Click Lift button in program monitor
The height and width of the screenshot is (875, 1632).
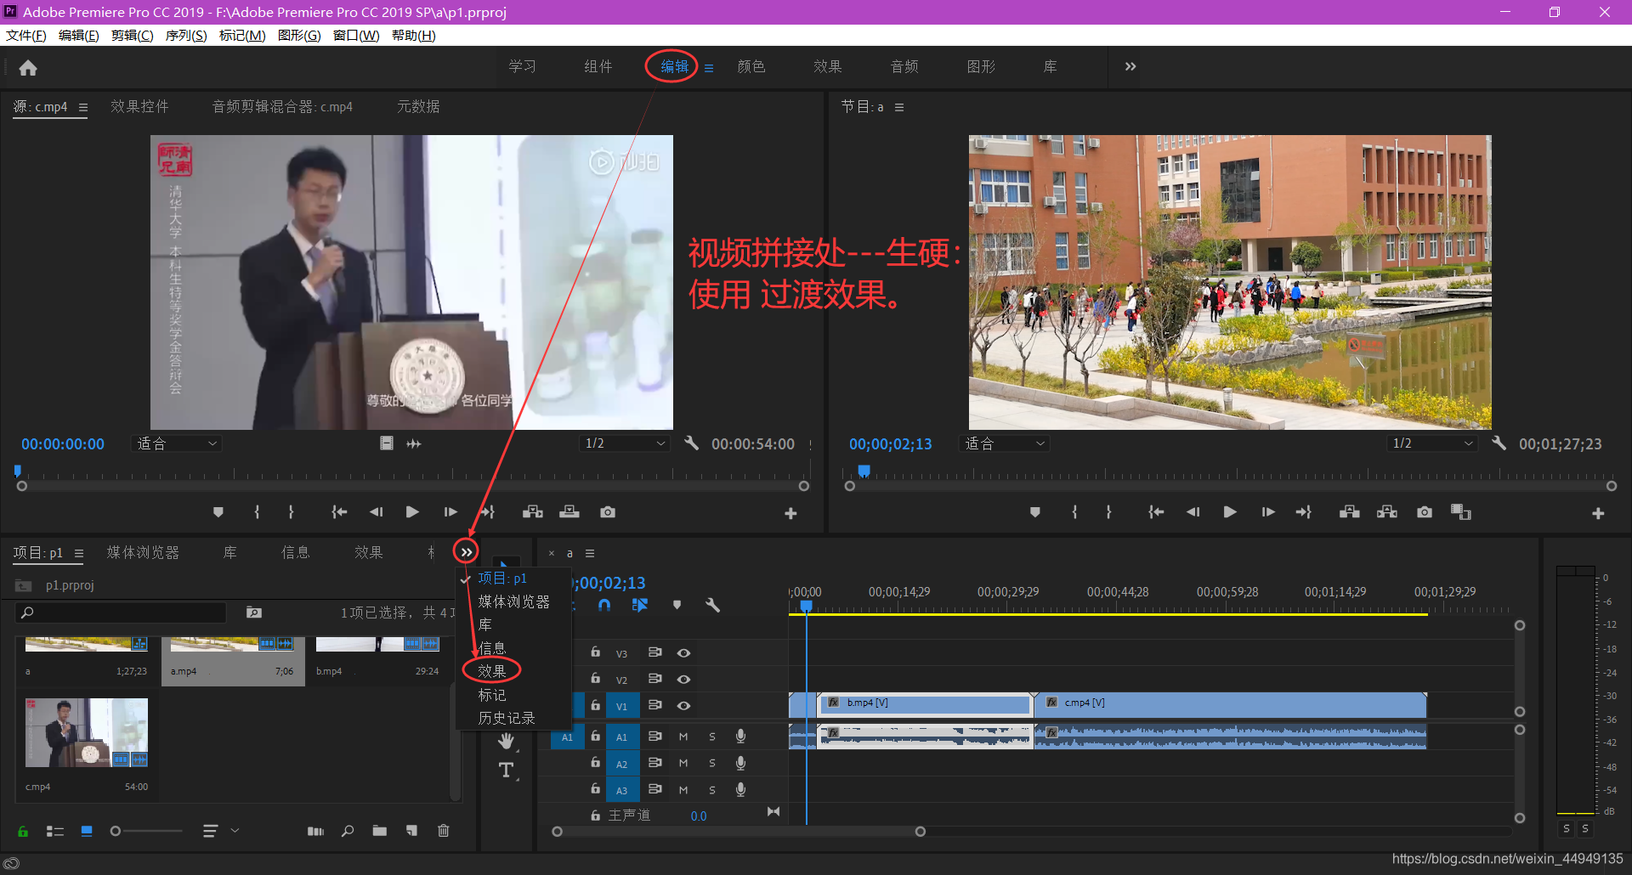(1350, 512)
